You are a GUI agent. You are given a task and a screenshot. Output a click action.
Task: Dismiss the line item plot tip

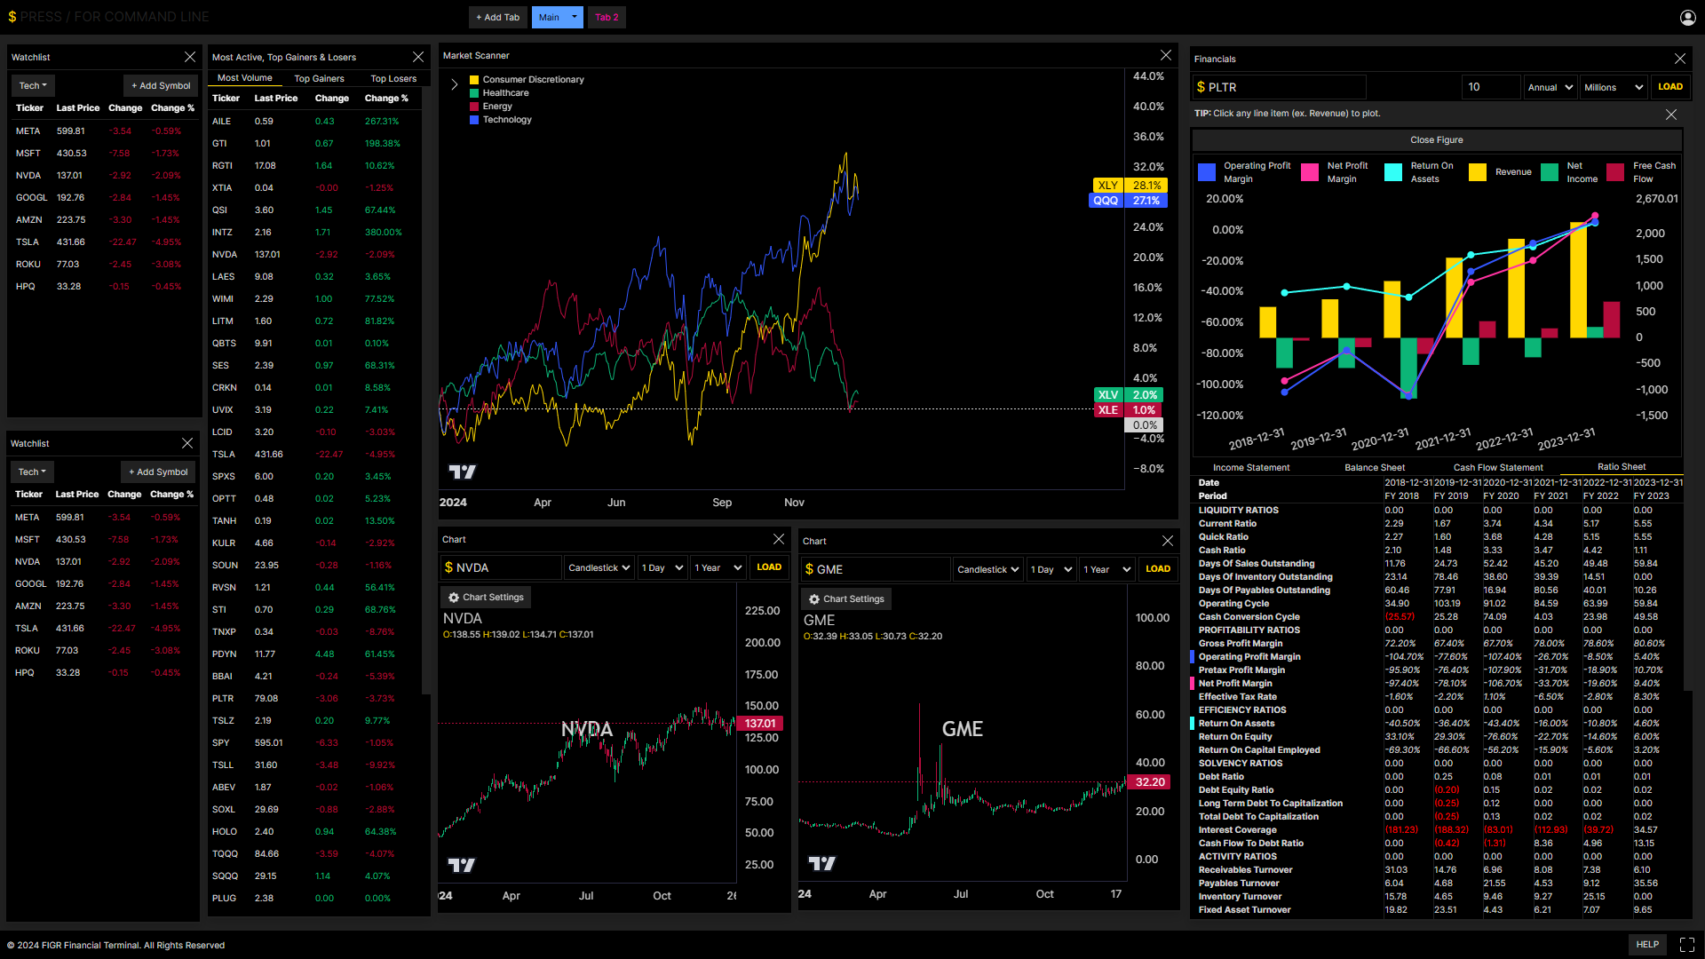(x=1671, y=115)
